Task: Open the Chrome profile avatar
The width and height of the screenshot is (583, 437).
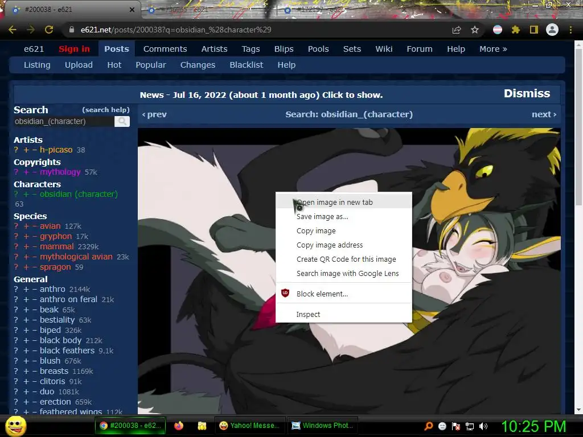Action: coord(552,30)
